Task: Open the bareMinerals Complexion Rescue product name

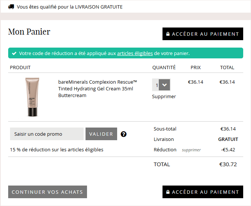Action: 97,88
